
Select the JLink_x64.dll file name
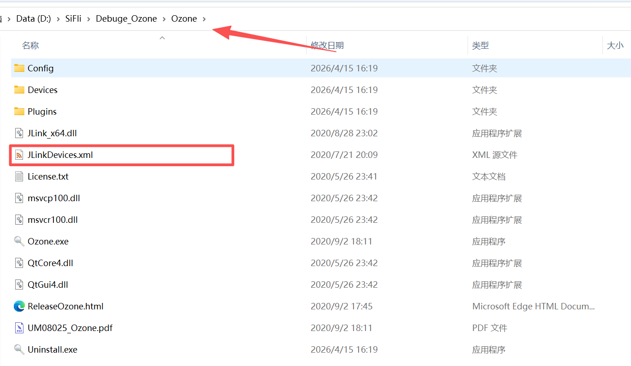pos(52,133)
